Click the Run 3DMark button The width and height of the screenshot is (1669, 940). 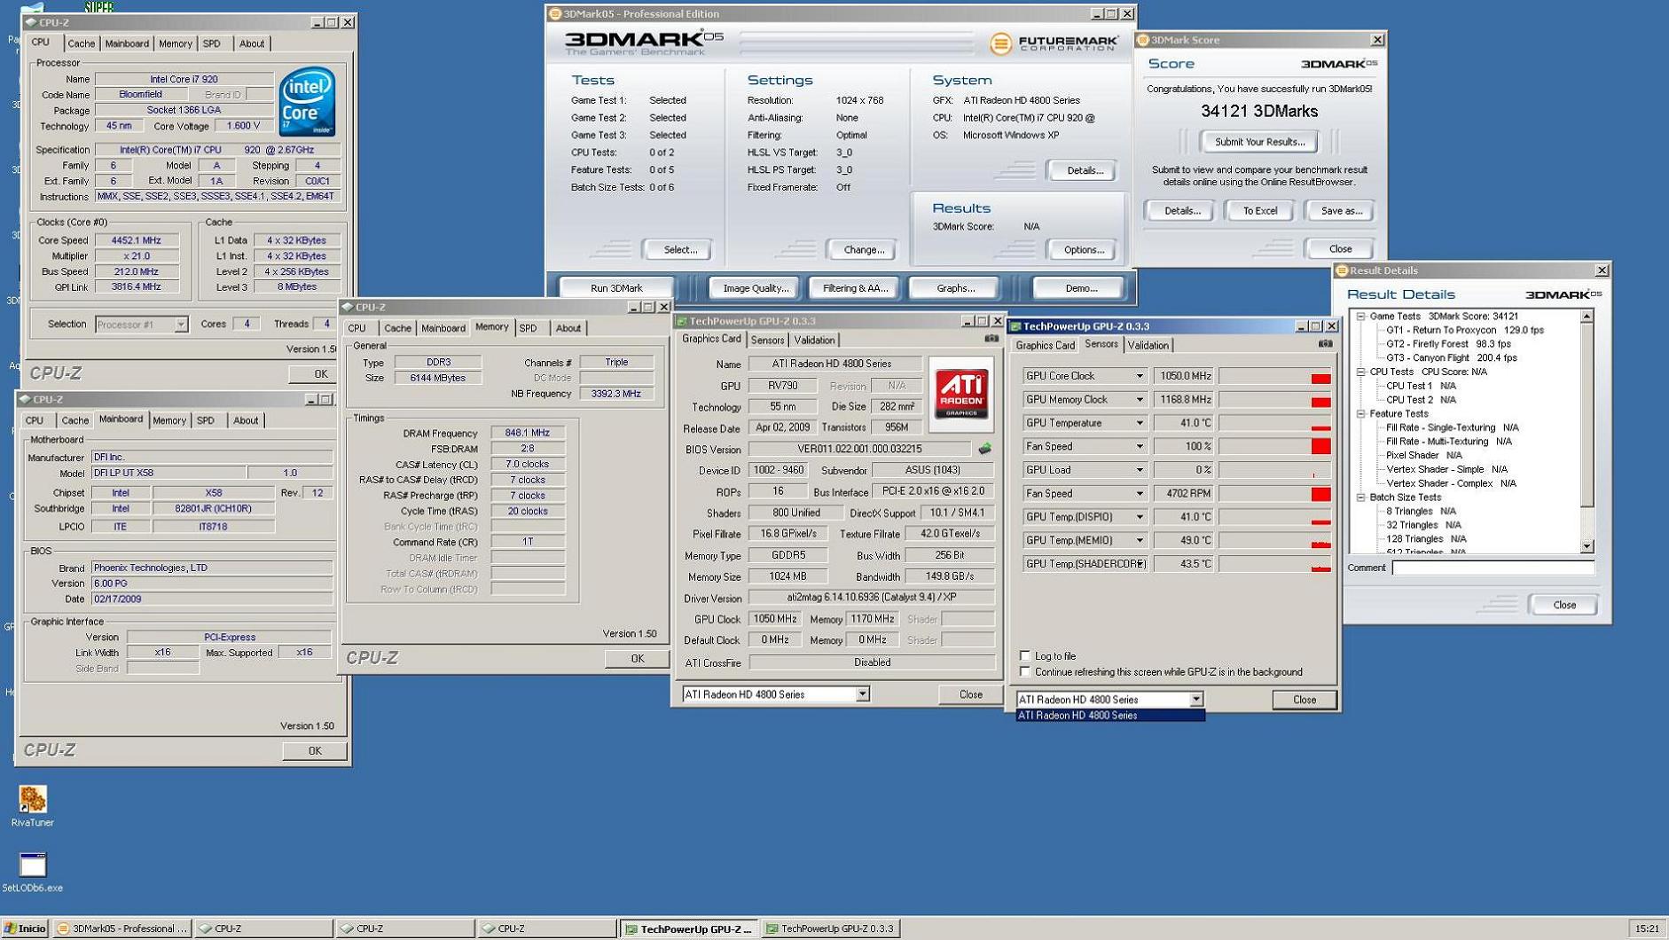(616, 288)
